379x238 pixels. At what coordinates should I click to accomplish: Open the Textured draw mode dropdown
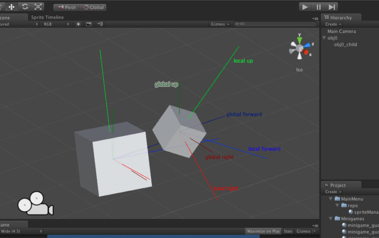(x=19, y=24)
